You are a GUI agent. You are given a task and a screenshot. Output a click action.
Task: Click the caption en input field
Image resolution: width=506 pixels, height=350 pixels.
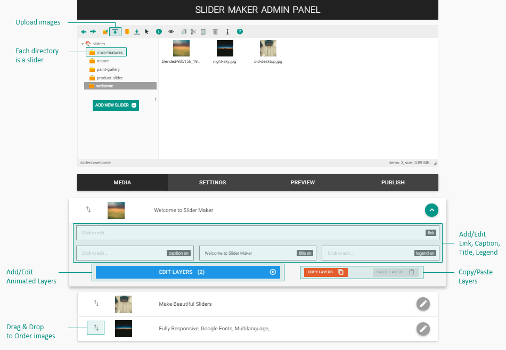(x=135, y=253)
